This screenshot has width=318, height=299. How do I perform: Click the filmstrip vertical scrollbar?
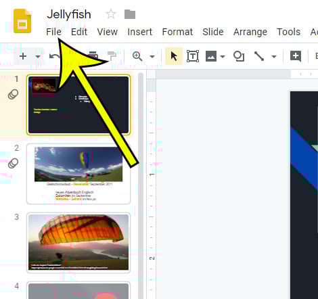coord(141,185)
